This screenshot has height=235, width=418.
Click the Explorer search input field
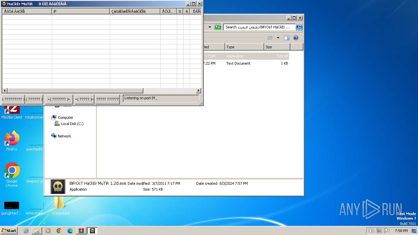pyautogui.click(x=259, y=27)
